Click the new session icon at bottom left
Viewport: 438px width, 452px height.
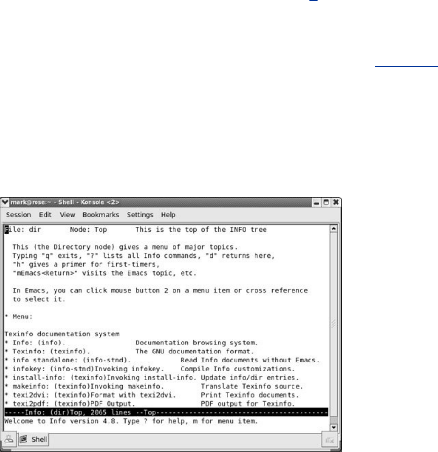(x=9, y=439)
